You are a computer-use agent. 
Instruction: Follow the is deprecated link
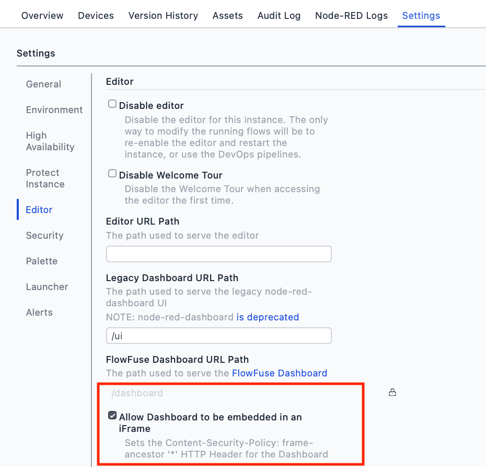[268, 317]
